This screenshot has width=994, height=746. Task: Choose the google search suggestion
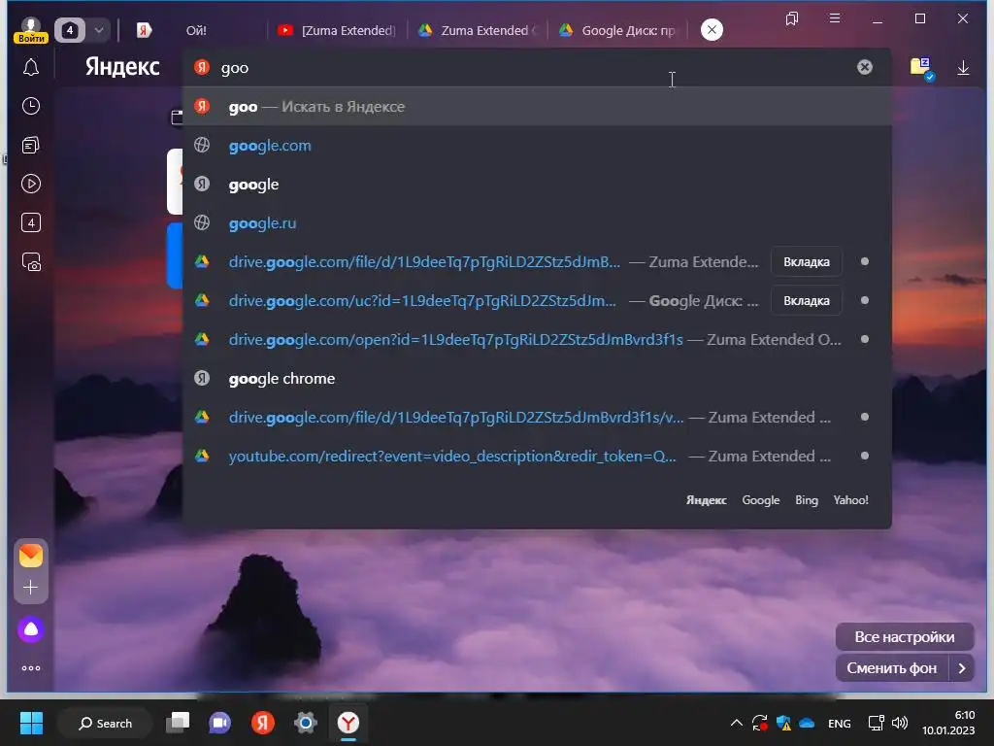pos(537,184)
